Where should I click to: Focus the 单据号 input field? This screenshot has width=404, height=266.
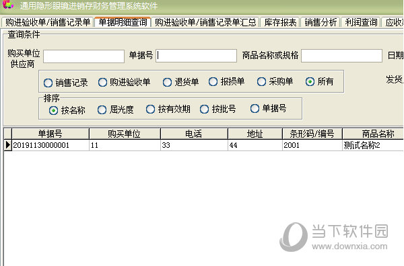tap(197, 56)
